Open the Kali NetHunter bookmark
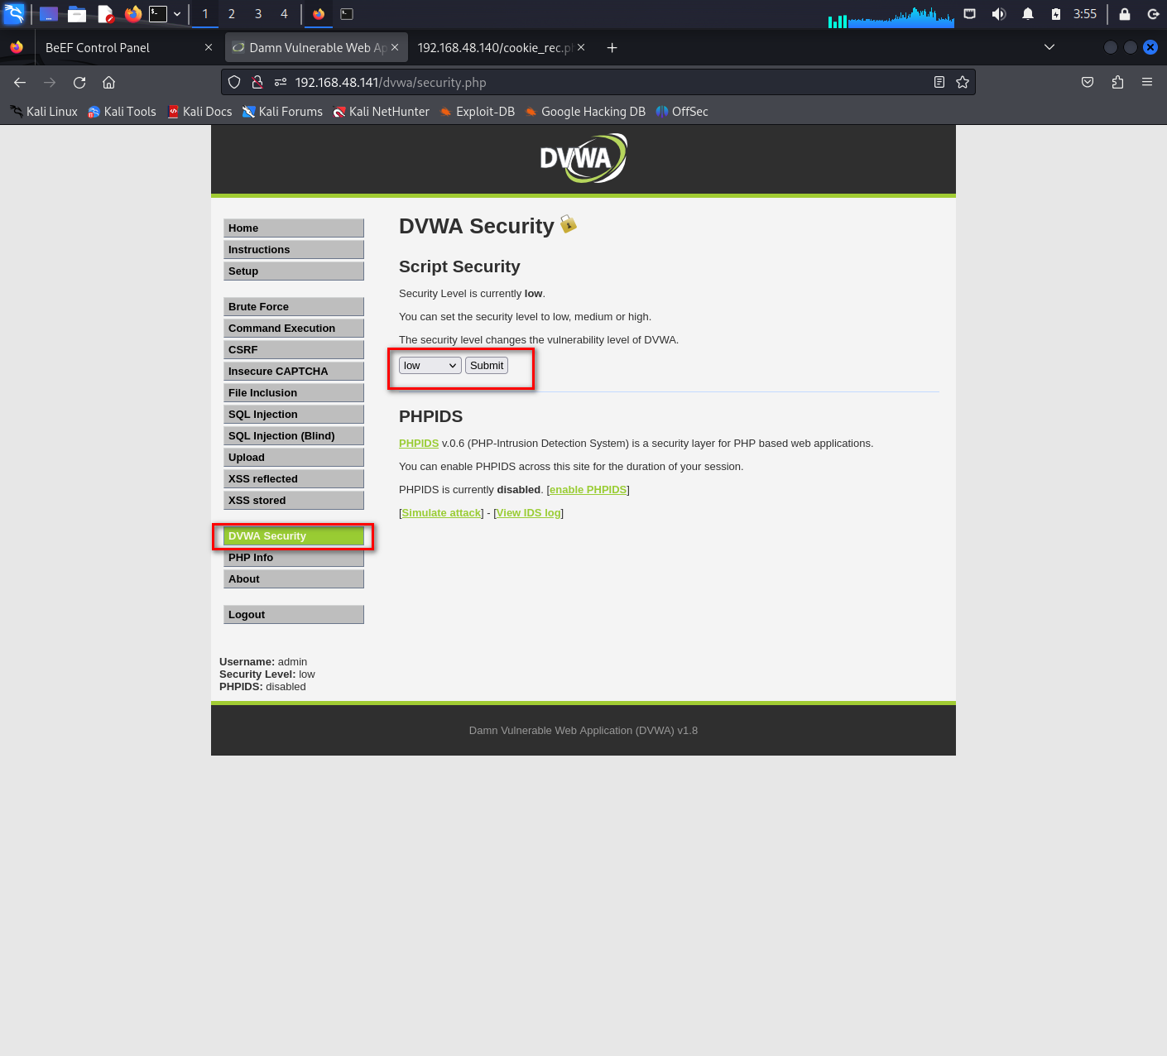Viewport: 1167px width, 1056px height. (x=381, y=112)
